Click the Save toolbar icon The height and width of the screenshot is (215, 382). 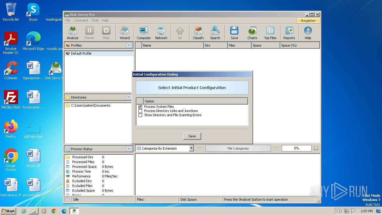[234, 33]
